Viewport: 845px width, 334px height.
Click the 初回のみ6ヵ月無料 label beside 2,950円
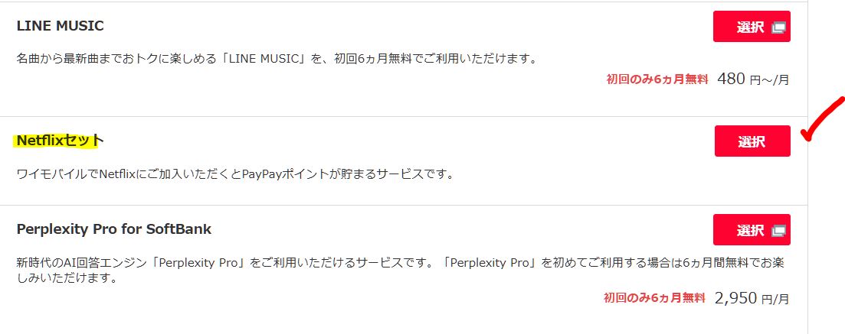[654, 297]
